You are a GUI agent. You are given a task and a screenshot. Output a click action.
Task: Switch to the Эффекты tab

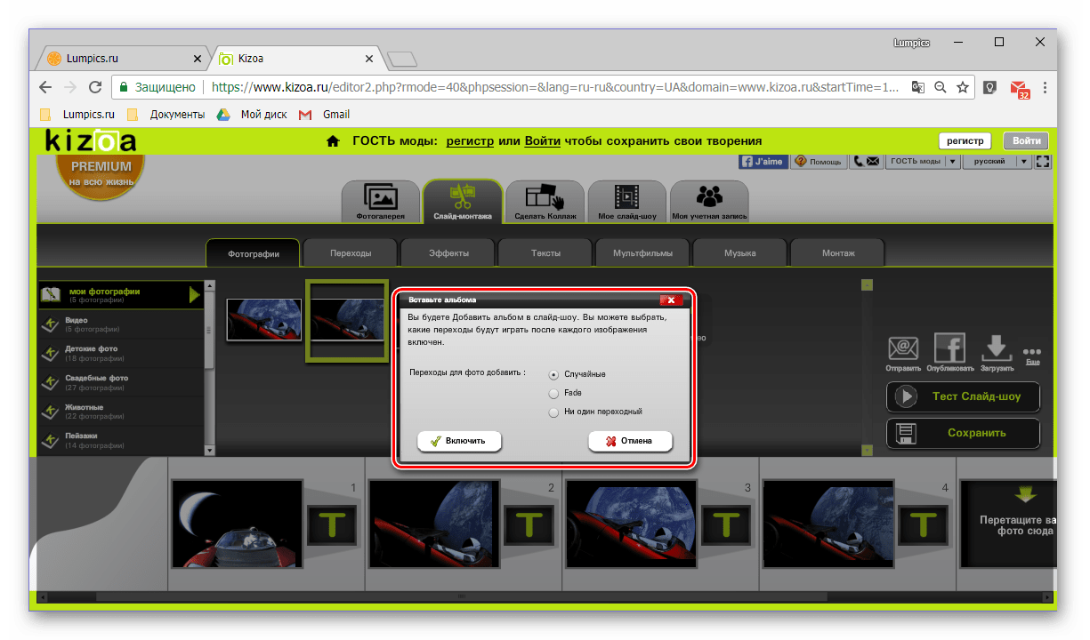(x=448, y=253)
